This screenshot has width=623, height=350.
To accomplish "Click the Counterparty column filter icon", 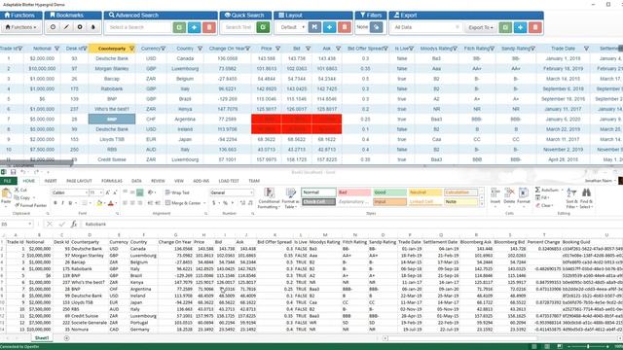I will coord(132,49).
